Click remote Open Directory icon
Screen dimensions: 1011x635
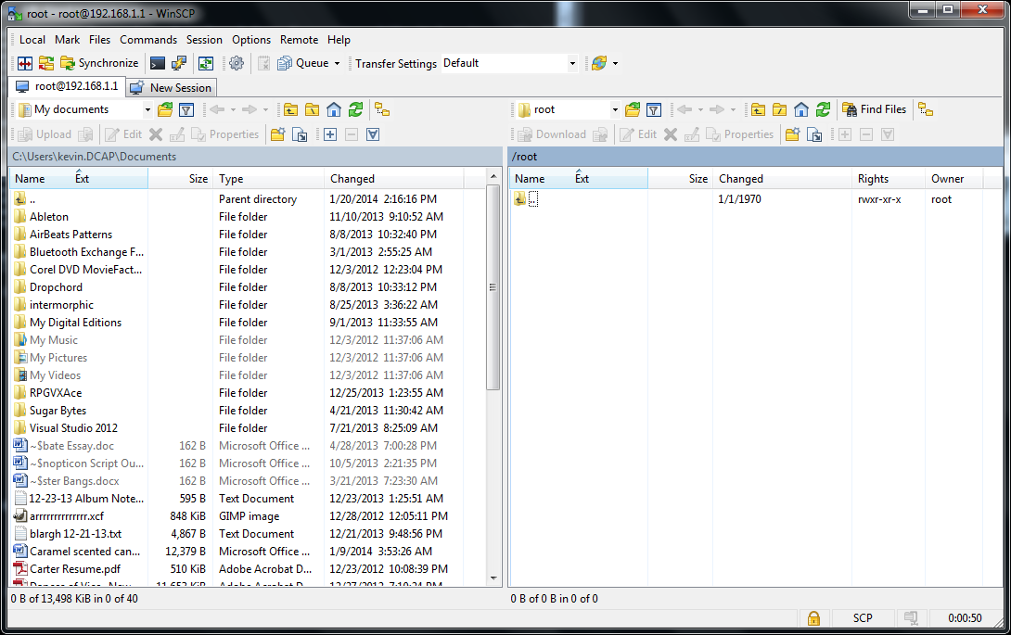pyautogui.click(x=633, y=109)
